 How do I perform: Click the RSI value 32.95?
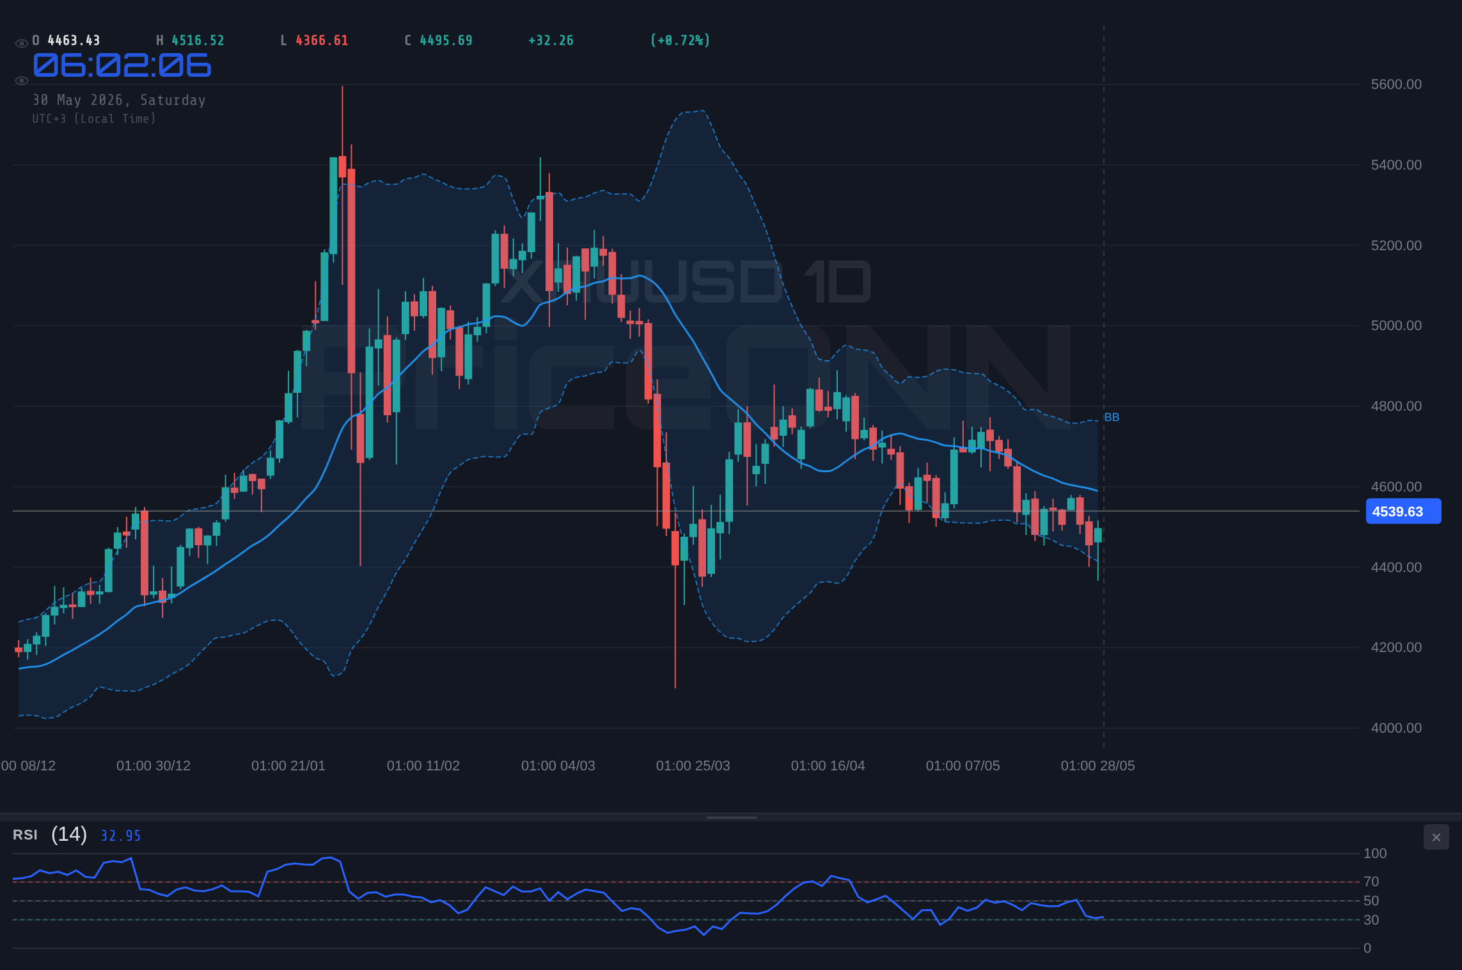click(121, 836)
